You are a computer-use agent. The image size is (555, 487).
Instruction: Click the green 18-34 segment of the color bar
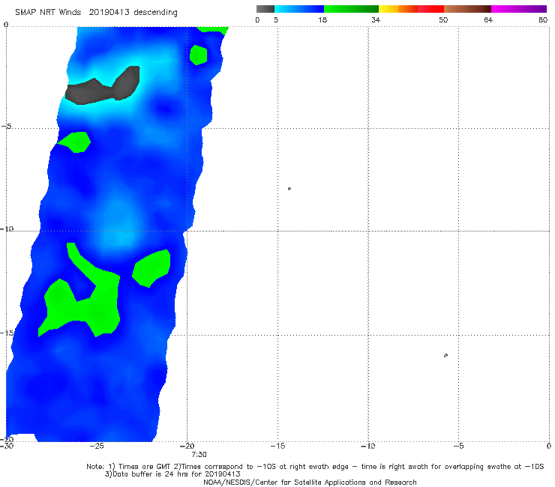351,9
